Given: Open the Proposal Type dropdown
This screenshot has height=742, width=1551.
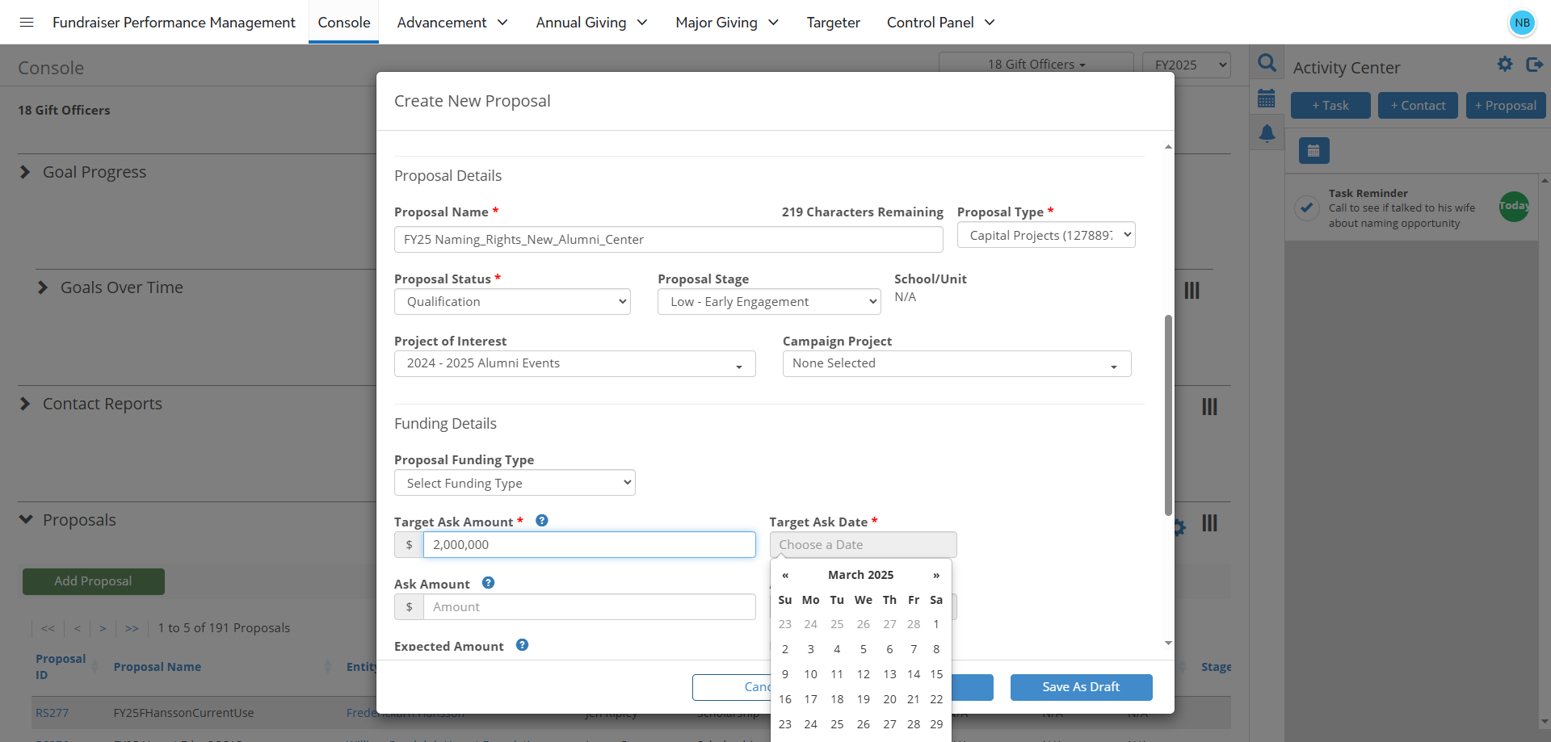Looking at the screenshot, I should click(1046, 235).
